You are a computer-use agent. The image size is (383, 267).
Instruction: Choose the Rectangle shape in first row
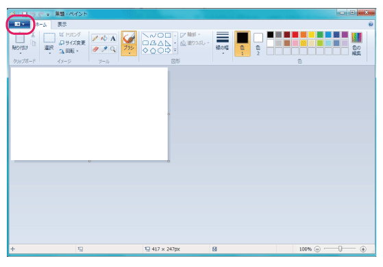[x=168, y=36]
